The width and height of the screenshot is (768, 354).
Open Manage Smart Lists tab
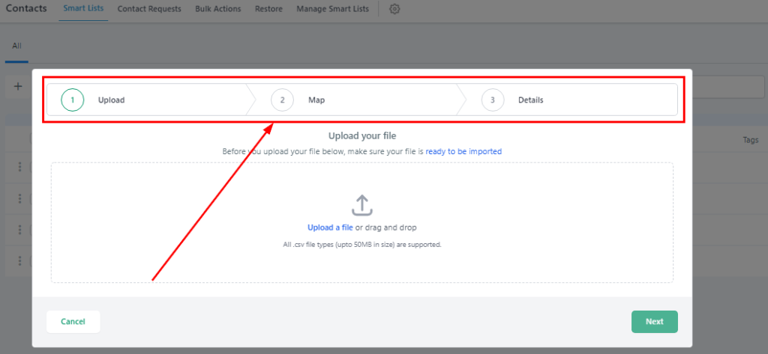tap(332, 9)
